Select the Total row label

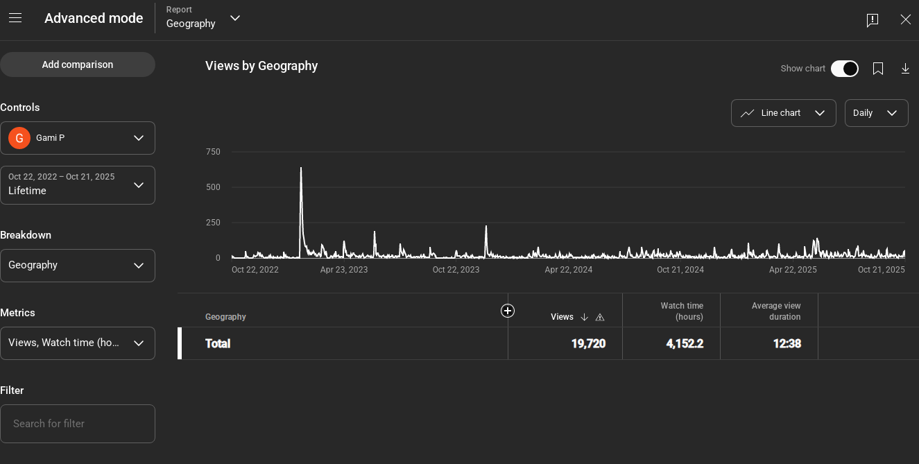click(x=218, y=343)
